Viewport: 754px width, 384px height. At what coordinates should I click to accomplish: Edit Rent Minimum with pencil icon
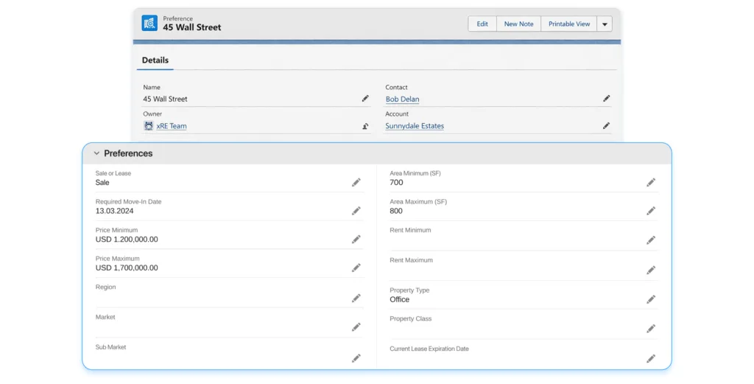[x=651, y=240]
